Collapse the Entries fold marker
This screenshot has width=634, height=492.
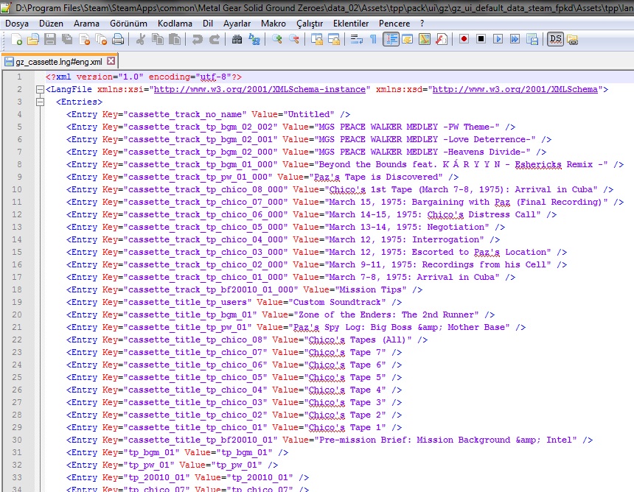click(x=40, y=102)
